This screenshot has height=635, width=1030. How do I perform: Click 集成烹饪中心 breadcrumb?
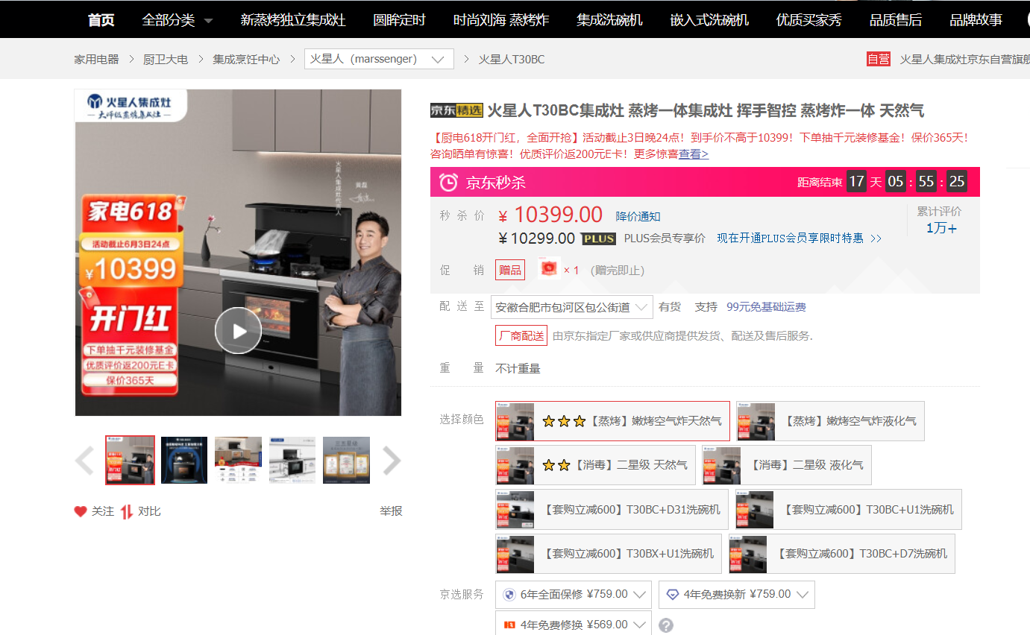pos(246,59)
